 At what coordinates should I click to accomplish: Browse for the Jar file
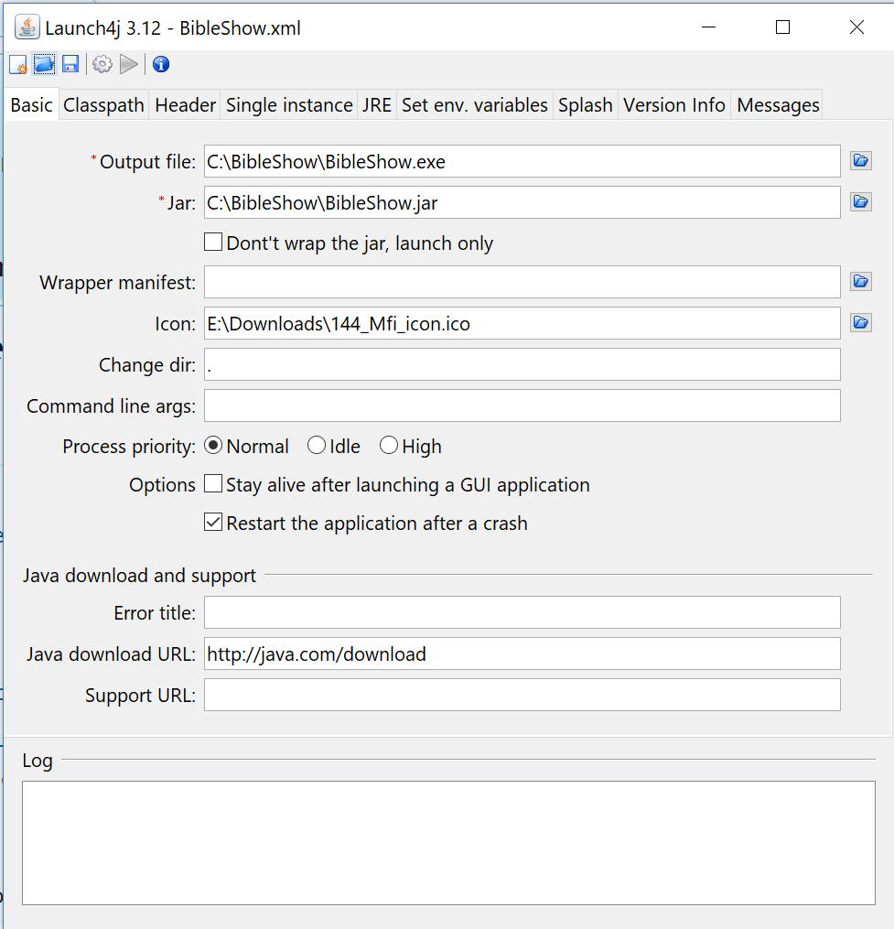(x=860, y=202)
